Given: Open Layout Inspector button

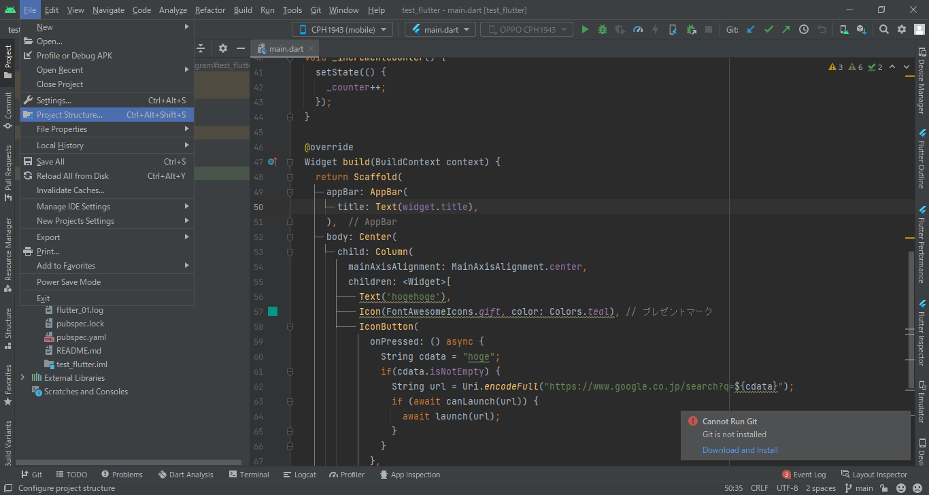Looking at the screenshot, I should point(874,475).
